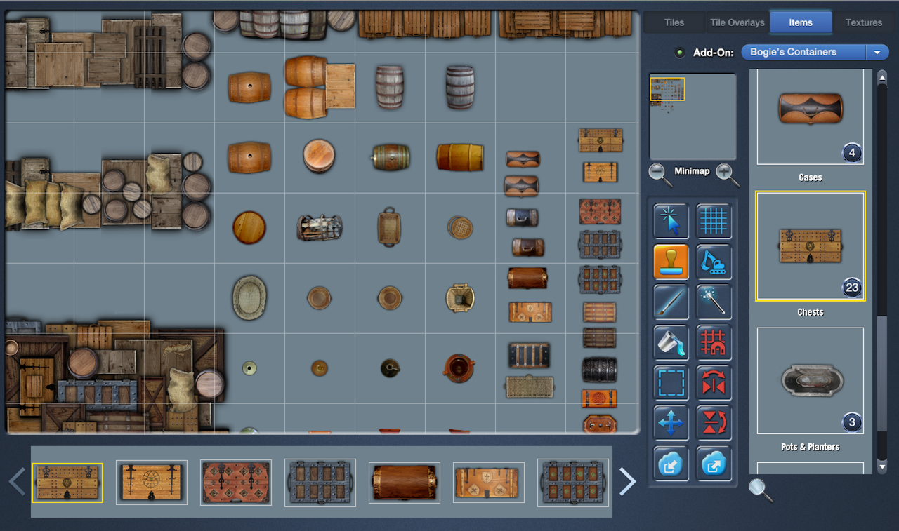Toggle the red grid snap icon
The width and height of the screenshot is (899, 531).
click(714, 343)
